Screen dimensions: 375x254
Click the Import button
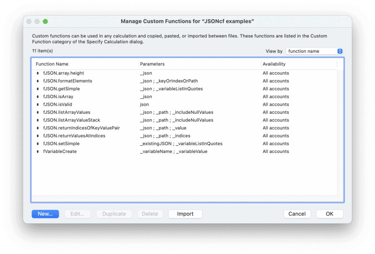click(x=185, y=214)
